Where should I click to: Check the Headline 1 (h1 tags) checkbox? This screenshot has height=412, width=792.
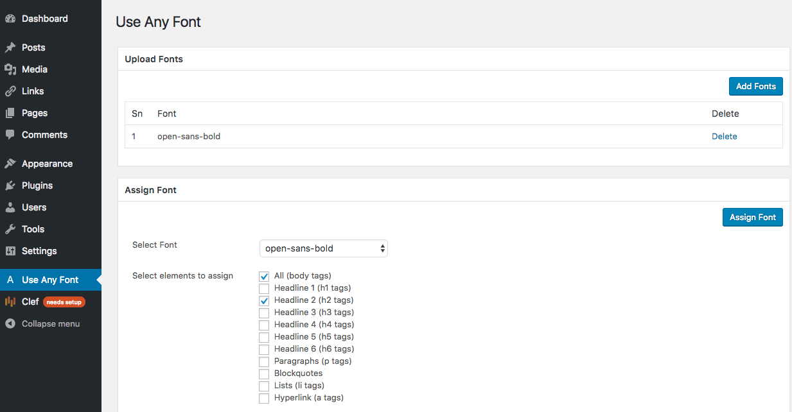click(x=264, y=288)
